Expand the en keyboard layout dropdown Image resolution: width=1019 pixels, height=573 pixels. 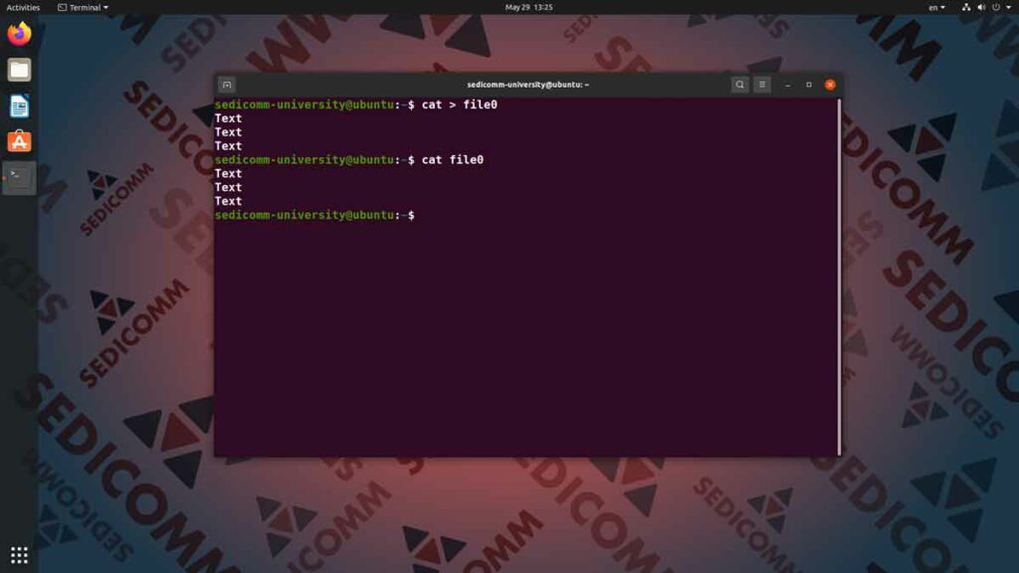pyautogui.click(x=936, y=7)
